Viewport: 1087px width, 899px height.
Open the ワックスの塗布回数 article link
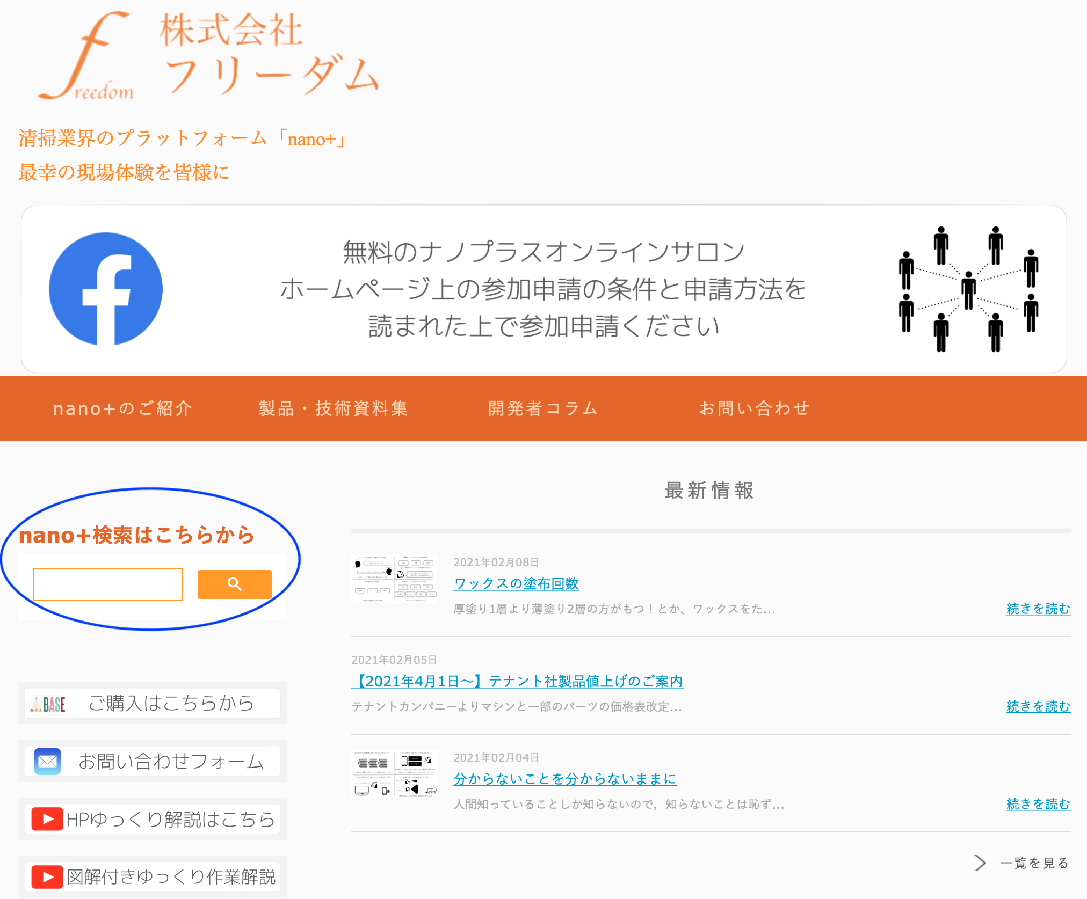coord(516,583)
